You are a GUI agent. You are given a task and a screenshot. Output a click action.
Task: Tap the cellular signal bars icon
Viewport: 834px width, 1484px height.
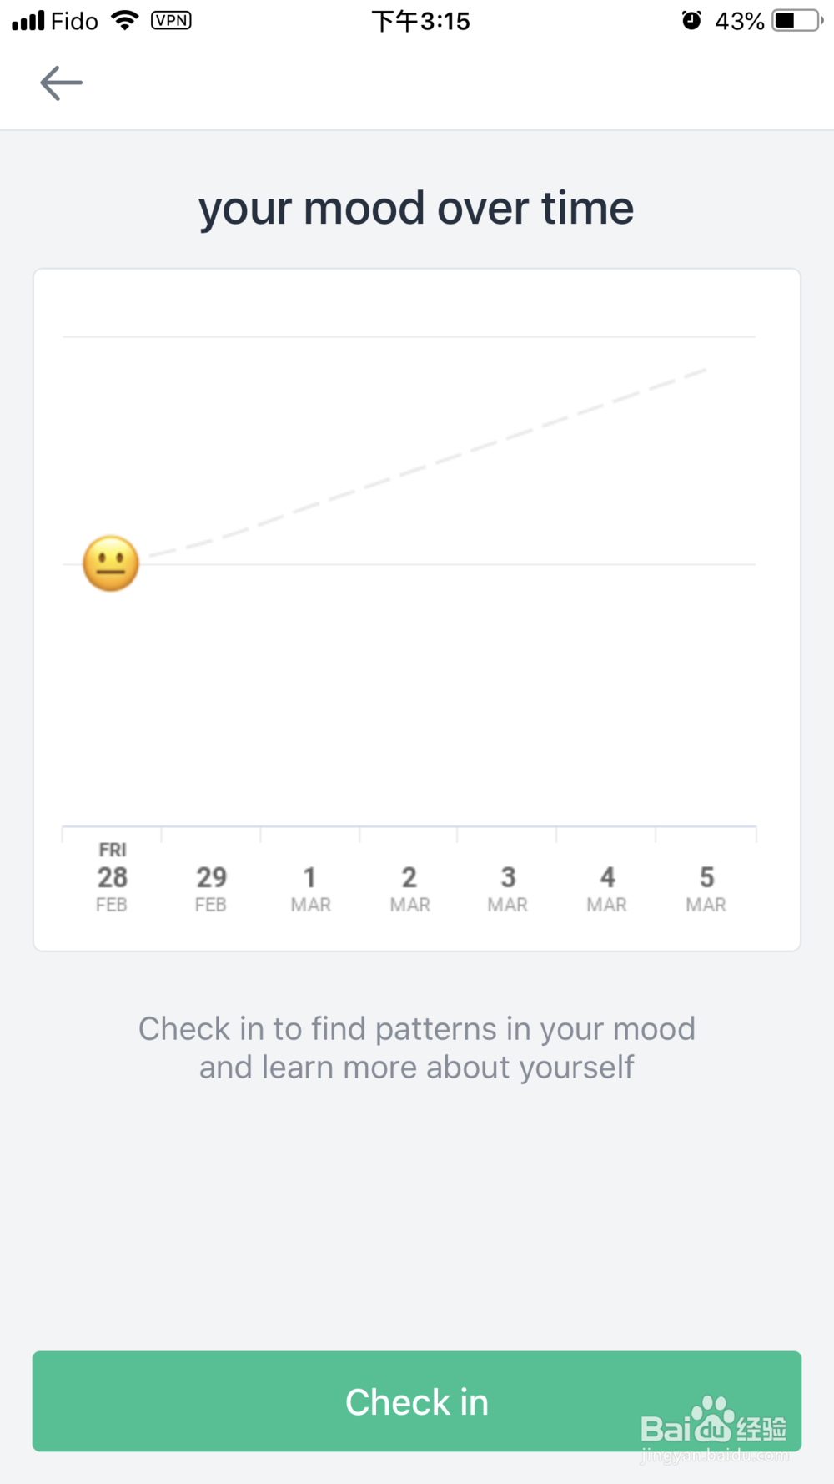[x=28, y=20]
